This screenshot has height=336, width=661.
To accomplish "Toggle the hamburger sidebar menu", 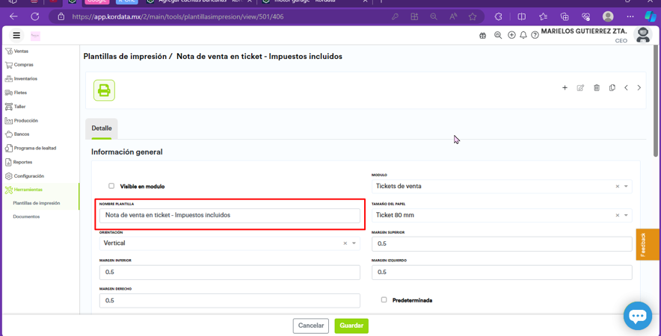I will [16, 35].
